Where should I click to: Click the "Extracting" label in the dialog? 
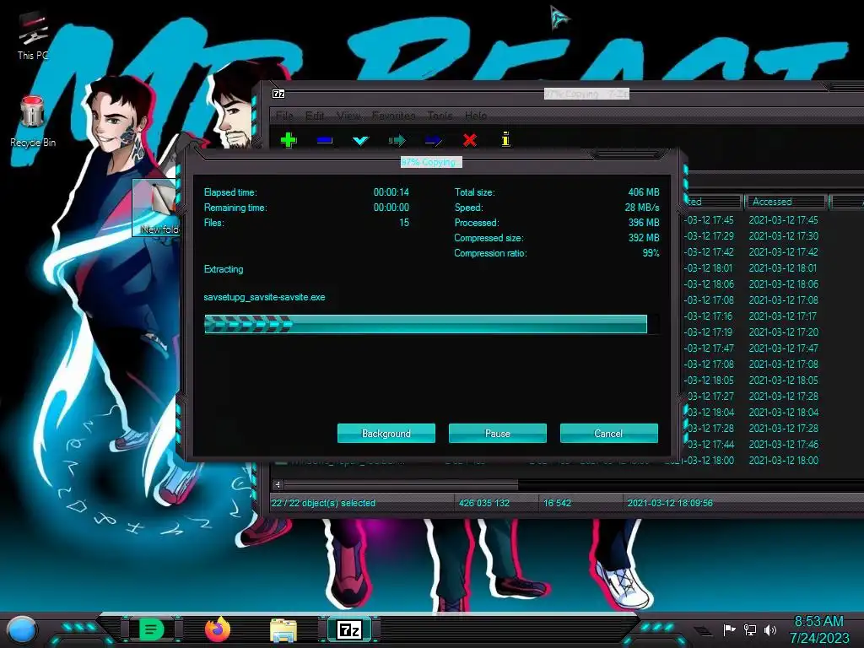click(223, 269)
